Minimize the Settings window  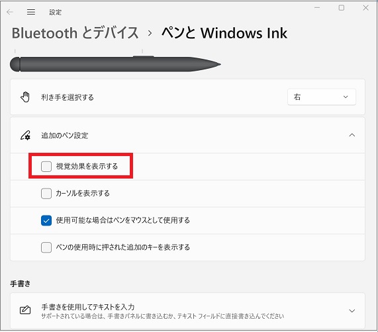(317, 8)
